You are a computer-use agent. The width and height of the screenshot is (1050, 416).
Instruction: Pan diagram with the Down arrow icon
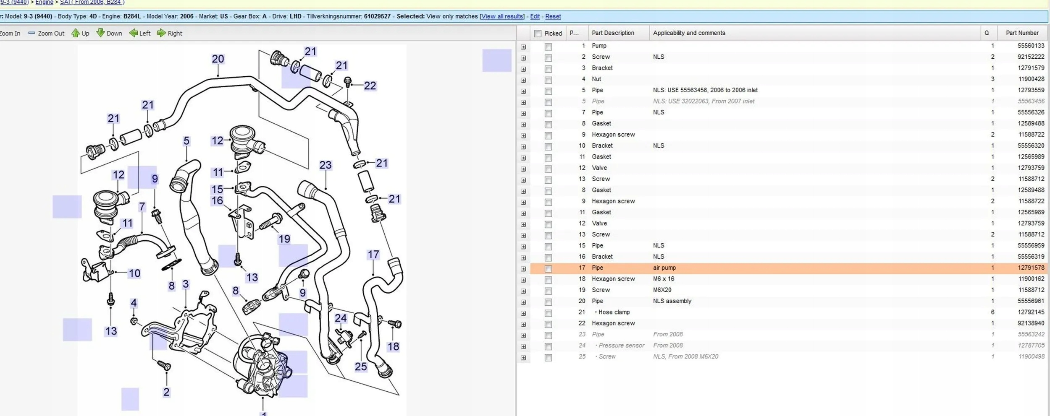100,33
